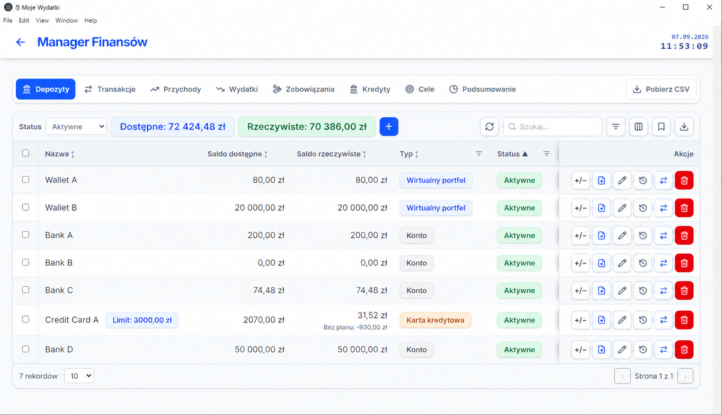Sort by Saldo rzeczywiste column header
Screen dimensions: 722x415
pos(331,154)
